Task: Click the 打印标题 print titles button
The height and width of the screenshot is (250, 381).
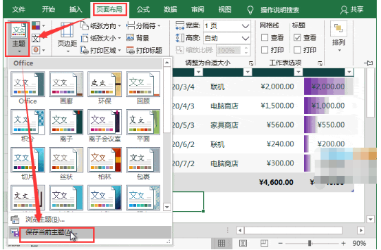Action: point(144,51)
